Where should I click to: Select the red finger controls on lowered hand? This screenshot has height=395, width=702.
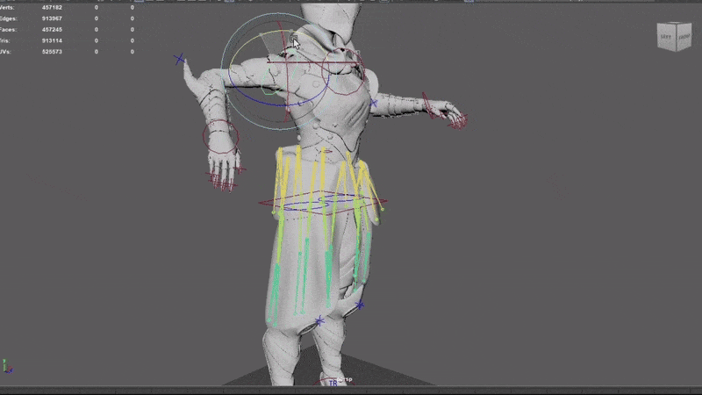[222, 182]
